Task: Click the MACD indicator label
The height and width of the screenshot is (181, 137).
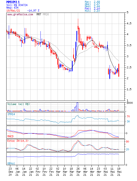Action: 10,136
